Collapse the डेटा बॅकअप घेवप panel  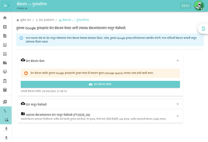pos(178,61)
